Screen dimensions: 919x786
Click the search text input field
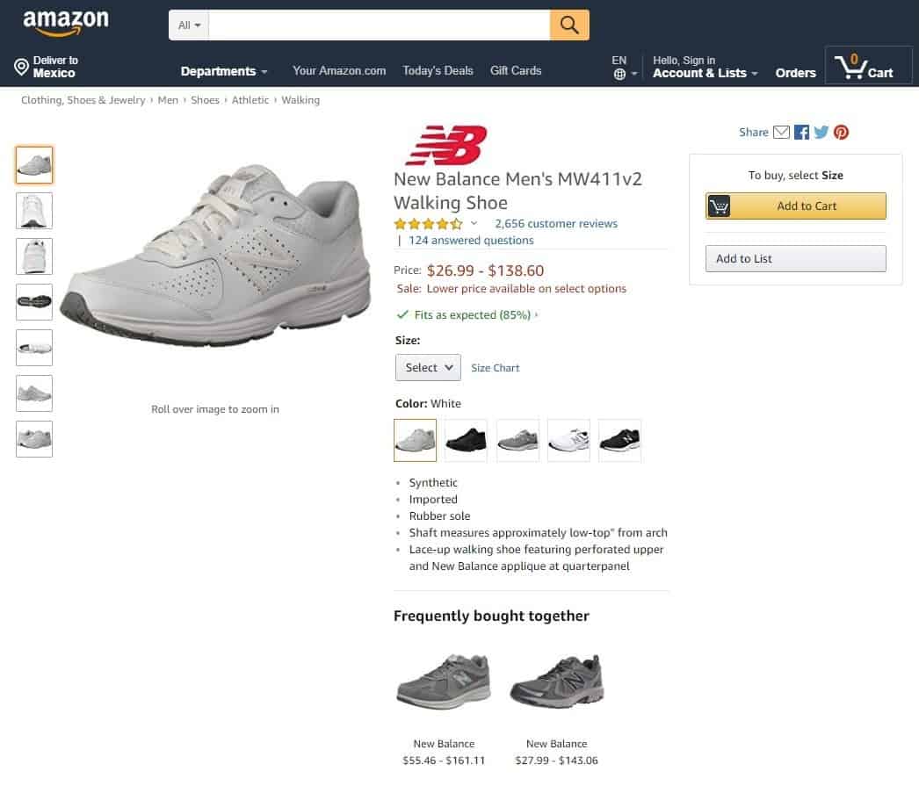(x=380, y=25)
